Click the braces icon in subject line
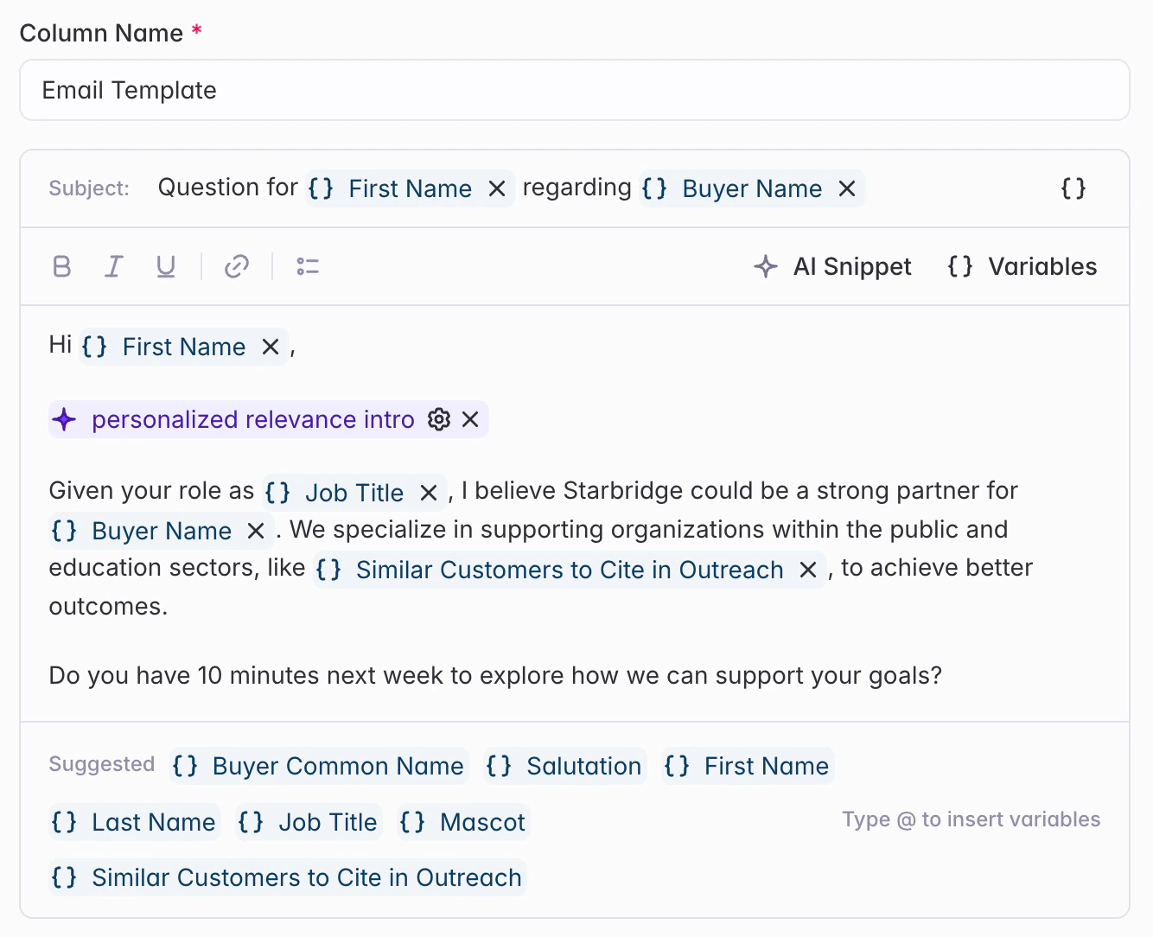The height and width of the screenshot is (937, 1153). pyautogui.click(x=1073, y=188)
